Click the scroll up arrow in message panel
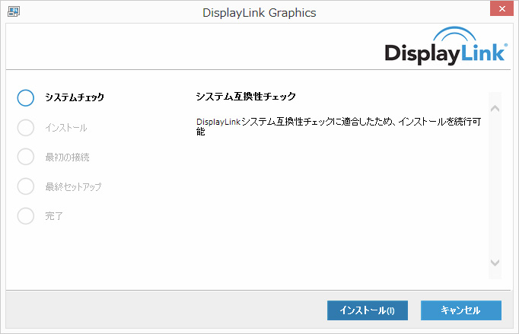This screenshot has width=519, height=334. (x=495, y=109)
